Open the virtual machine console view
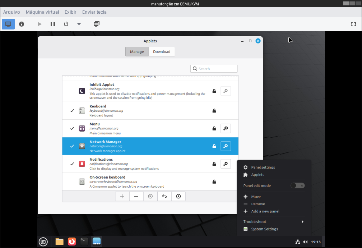The height and width of the screenshot is (248, 362). (8, 24)
